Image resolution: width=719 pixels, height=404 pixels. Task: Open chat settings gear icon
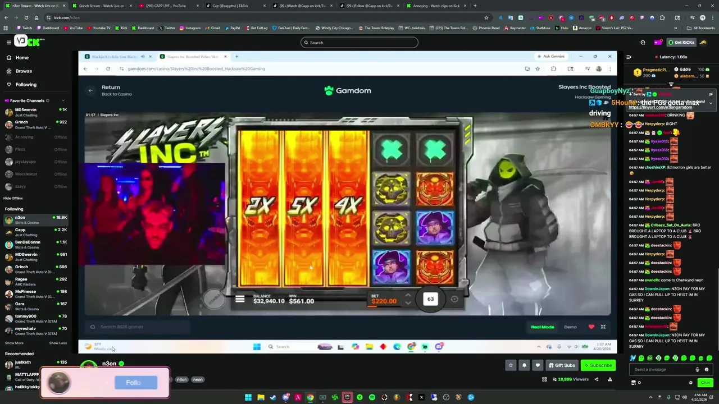[x=691, y=383]
